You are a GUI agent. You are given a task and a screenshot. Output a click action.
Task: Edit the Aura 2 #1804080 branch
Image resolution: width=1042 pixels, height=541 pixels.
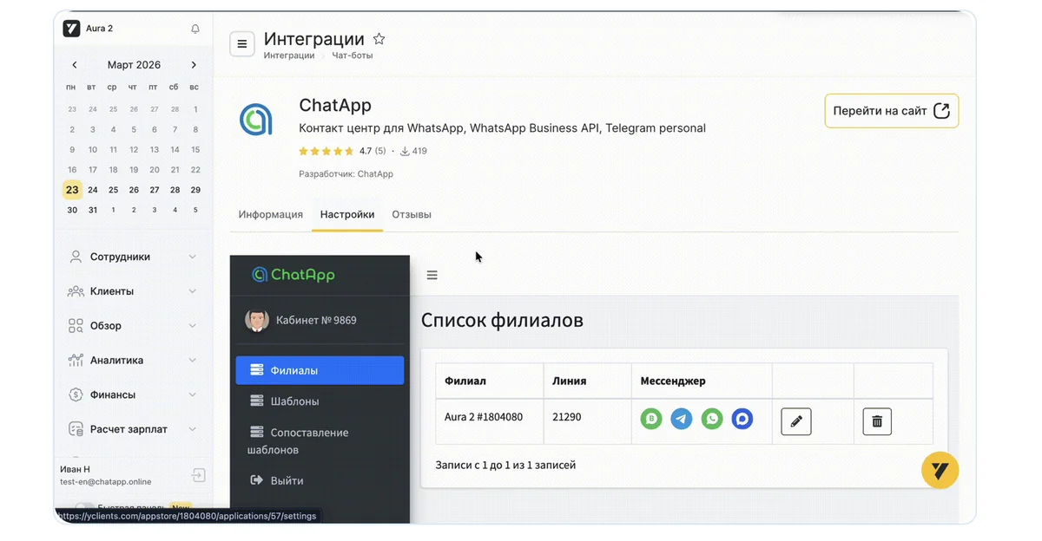(x=796, y=421)
